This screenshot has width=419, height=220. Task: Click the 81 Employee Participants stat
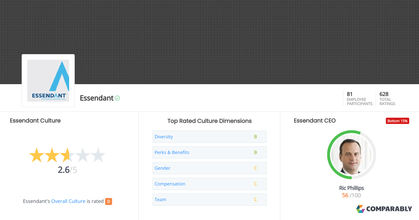pos(359,98)
